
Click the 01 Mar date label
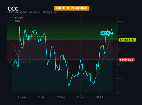coord(22,97)
